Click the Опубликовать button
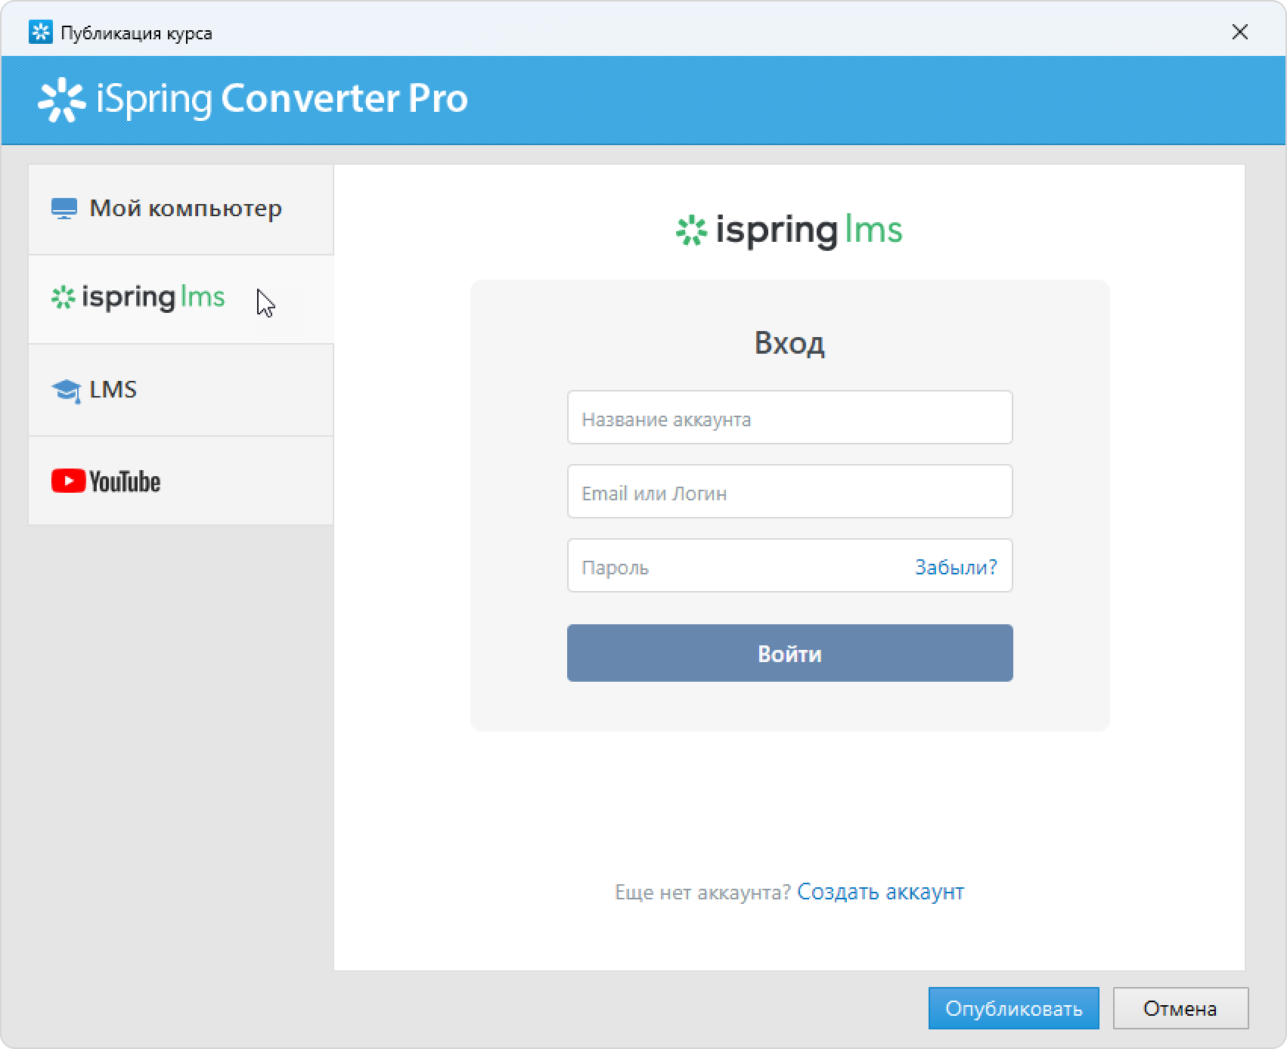Screen dimensions: 1287x1049 coord(1013,1008)
